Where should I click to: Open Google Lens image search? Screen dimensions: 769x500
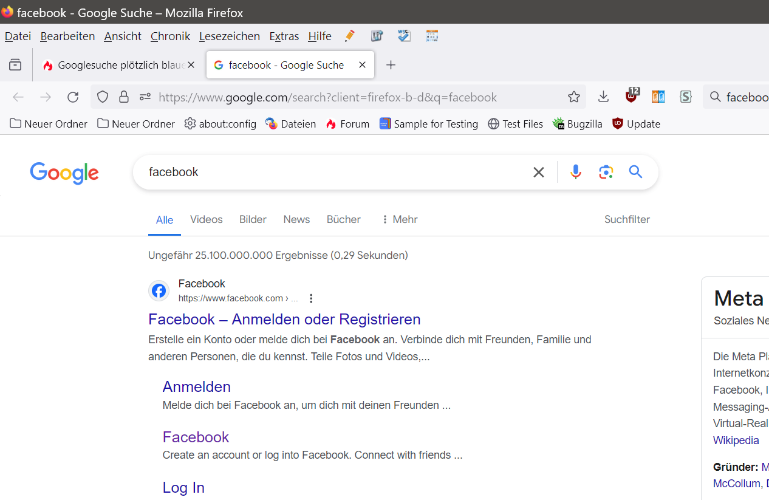[606, 172]
